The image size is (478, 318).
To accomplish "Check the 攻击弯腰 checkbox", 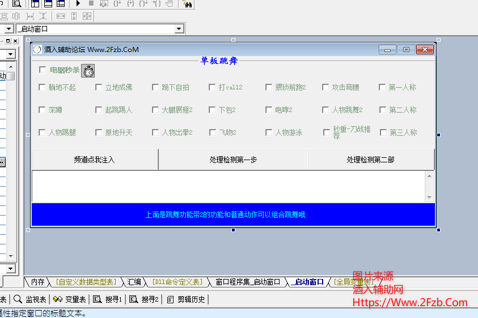I will tap(325, 87).
